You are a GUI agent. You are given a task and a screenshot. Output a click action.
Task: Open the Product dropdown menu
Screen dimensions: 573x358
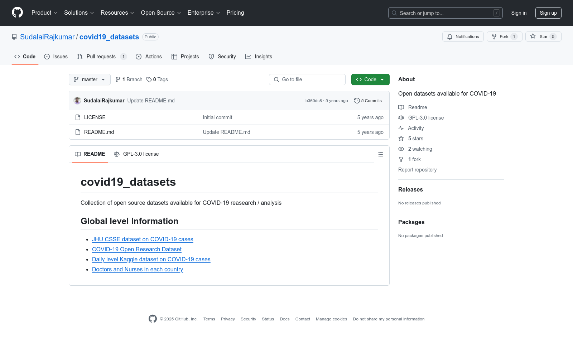pyautogui.click(x=44, y=13)
